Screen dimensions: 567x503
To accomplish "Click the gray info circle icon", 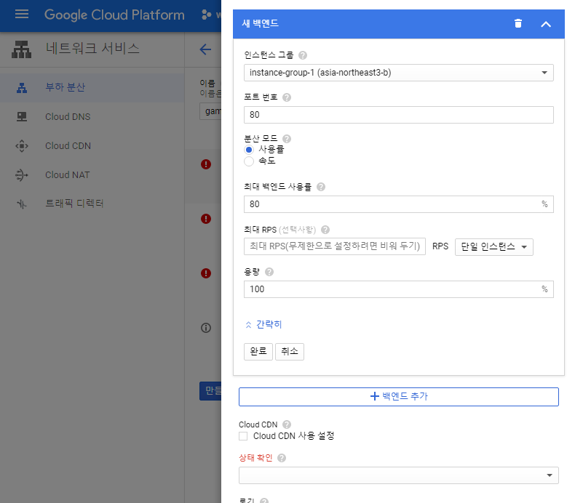I will [206, 328].
